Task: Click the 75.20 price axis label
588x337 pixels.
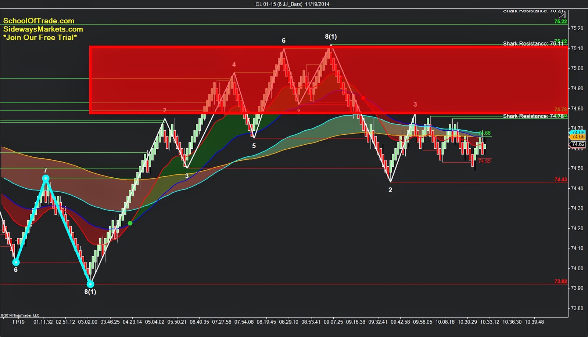Action: pos(577,28)
